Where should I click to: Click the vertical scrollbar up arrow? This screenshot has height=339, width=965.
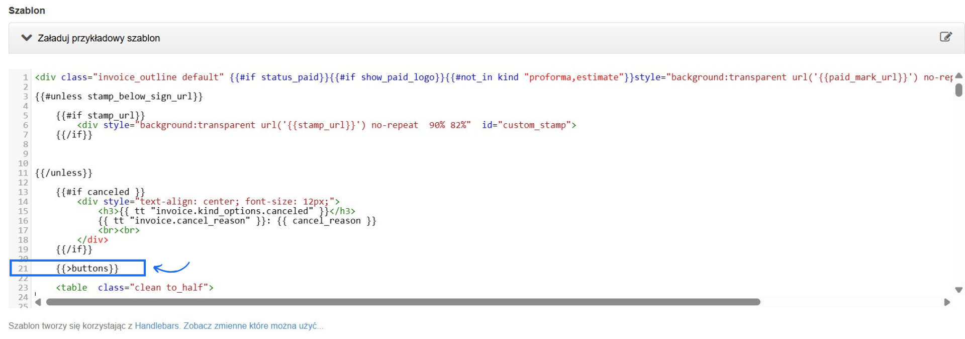pos(958,76)
